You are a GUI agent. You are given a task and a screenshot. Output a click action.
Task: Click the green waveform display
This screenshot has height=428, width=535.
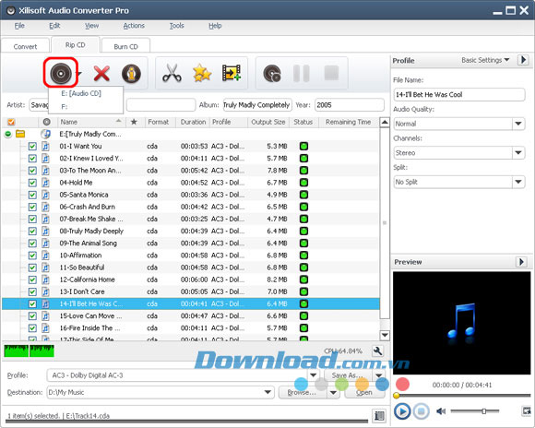pyautogui.click(x=29, y=351)
